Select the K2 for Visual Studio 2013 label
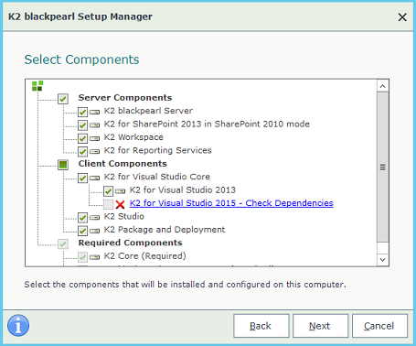 click(183, 190)
